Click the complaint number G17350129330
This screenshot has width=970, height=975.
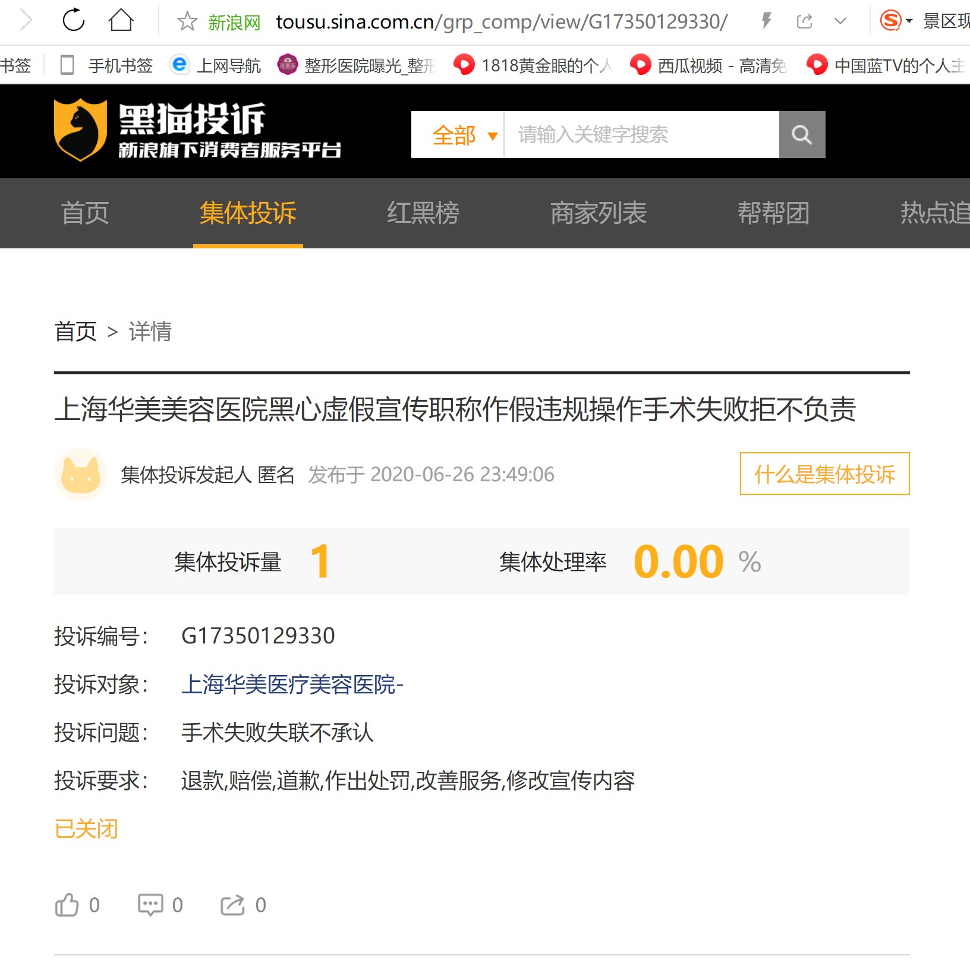[258, 636]
